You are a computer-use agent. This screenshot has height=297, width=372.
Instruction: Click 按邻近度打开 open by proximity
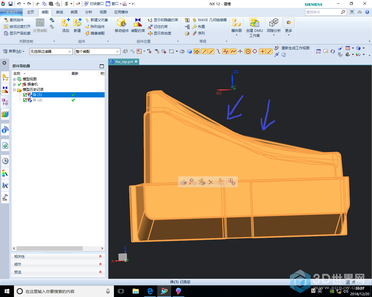point(17,27)
